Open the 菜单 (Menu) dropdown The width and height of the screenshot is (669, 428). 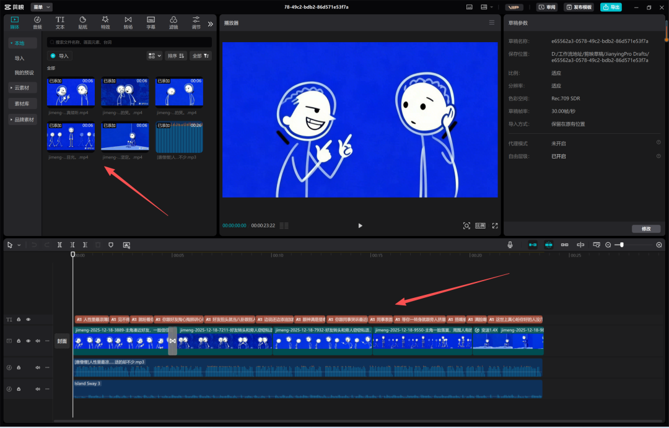tap(41, 7)
